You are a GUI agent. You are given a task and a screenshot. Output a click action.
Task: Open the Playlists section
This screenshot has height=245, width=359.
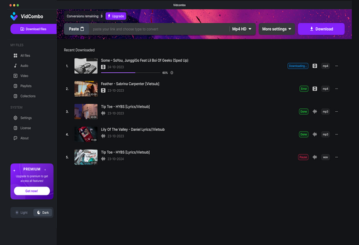(x=23, y=86)
